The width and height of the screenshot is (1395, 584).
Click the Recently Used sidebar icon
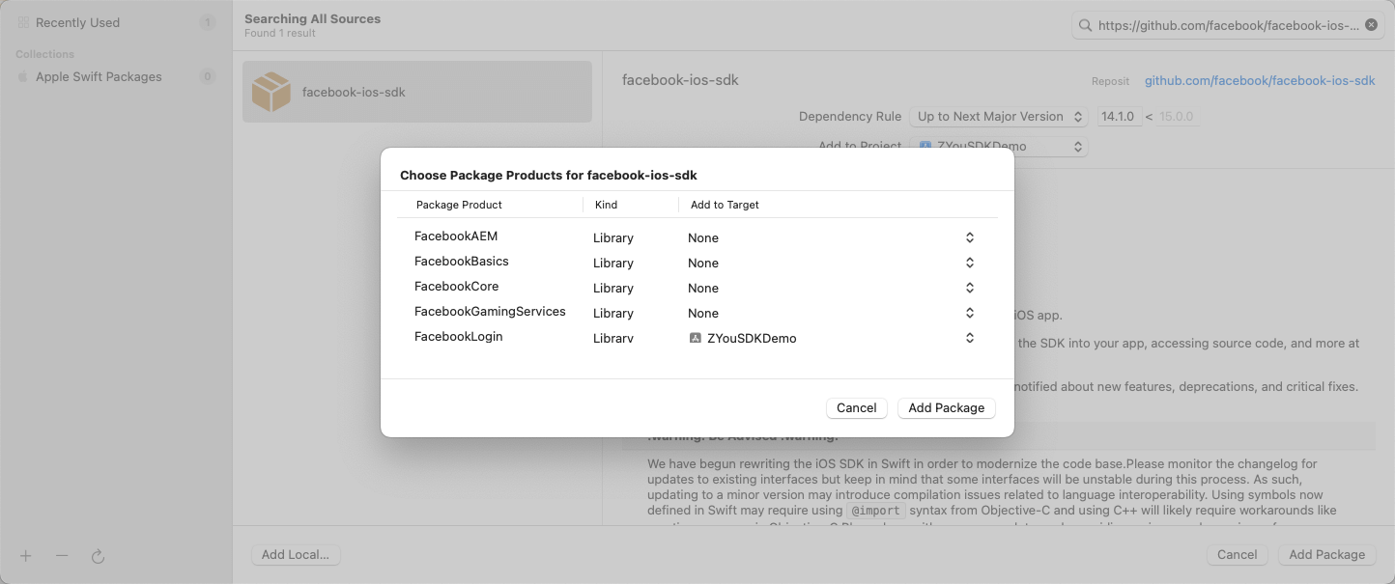[23, 22]
